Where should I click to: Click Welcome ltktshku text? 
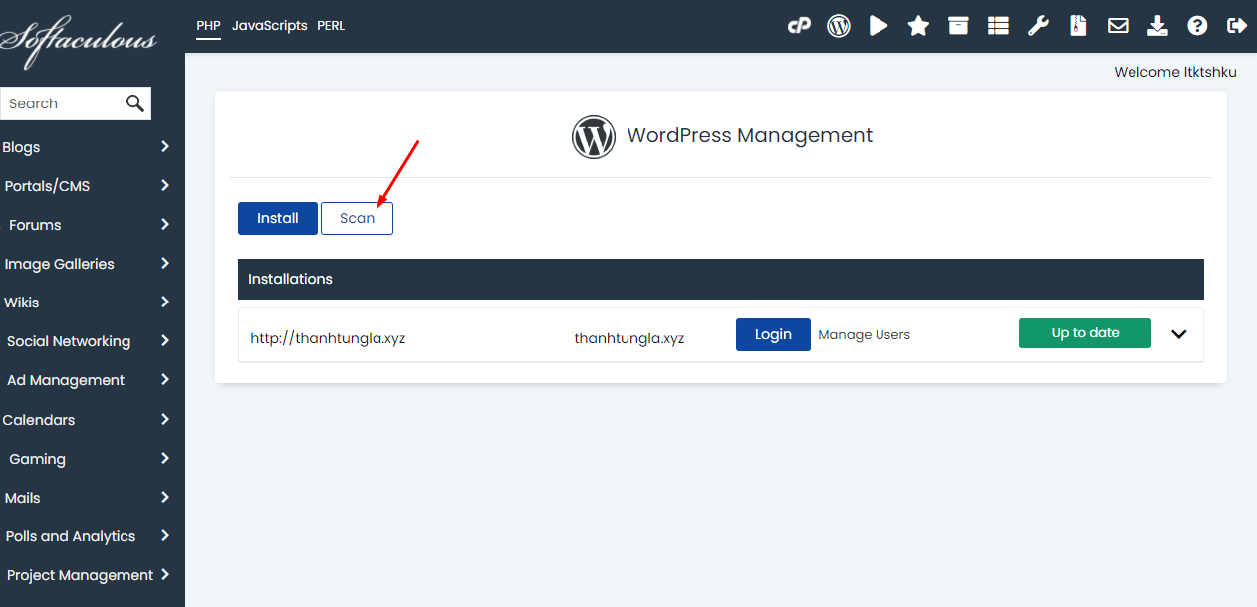pos(1175,72)
